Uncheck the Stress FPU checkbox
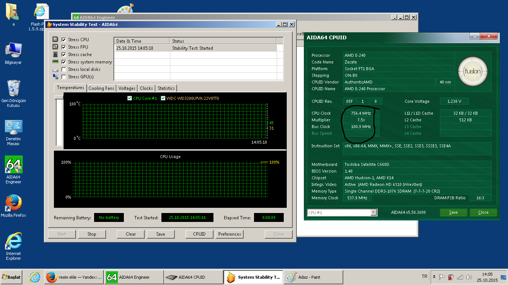This screenshot has height=285, width=508. [x=64, y=47]
